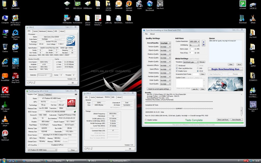Click the Begin Benchmarking Run button
The image size is (261, 163).
225,69
